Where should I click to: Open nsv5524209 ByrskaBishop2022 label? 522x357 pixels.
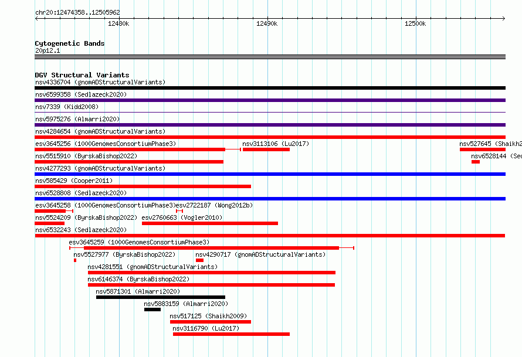pyautogui.click(x=86, y=217)
